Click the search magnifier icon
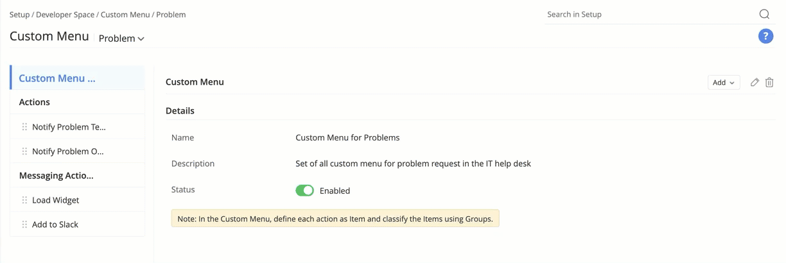Viewport: 786px width, 263px height. 764,14
